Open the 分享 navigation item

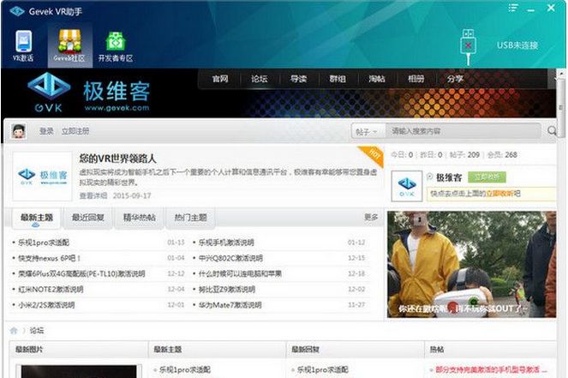point(455,79)
